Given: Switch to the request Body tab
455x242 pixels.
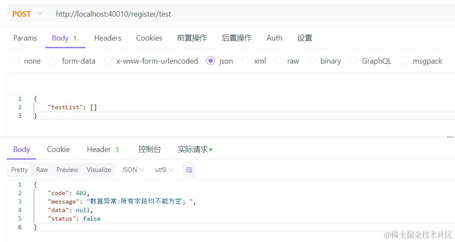Looking at the screenshot, I should [64, 38].
